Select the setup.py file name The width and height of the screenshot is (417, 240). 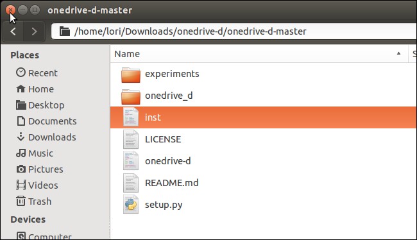[x=164, y=205]
